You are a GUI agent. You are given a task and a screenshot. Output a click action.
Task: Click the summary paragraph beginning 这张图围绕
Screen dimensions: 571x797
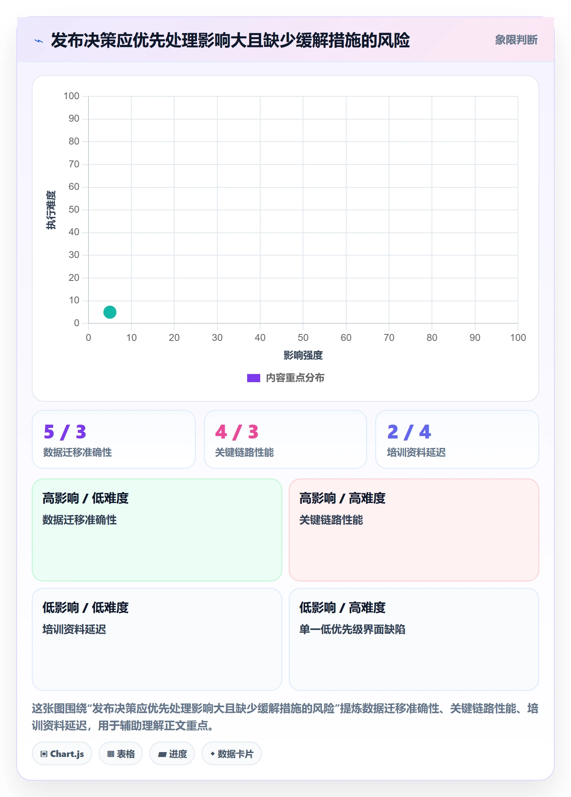(x=285, y=717)
